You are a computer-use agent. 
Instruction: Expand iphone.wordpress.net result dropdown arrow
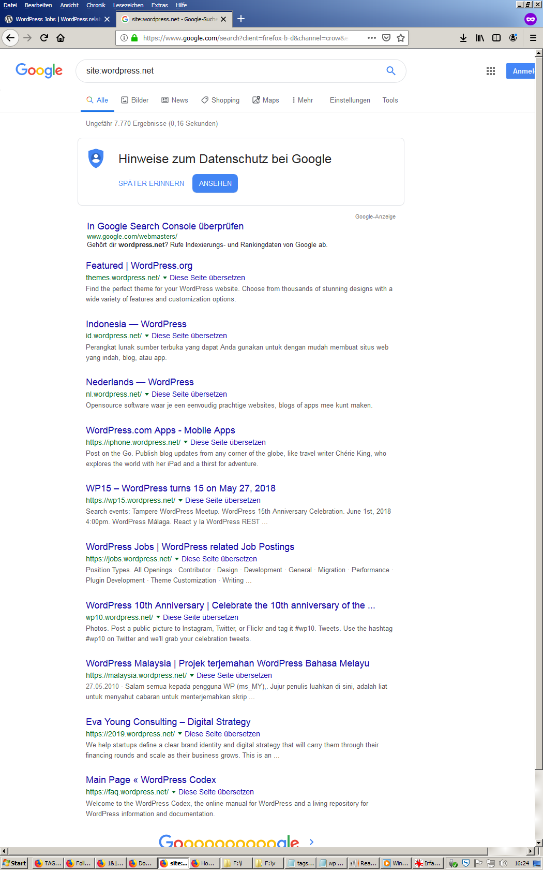[x=186, y=442]
